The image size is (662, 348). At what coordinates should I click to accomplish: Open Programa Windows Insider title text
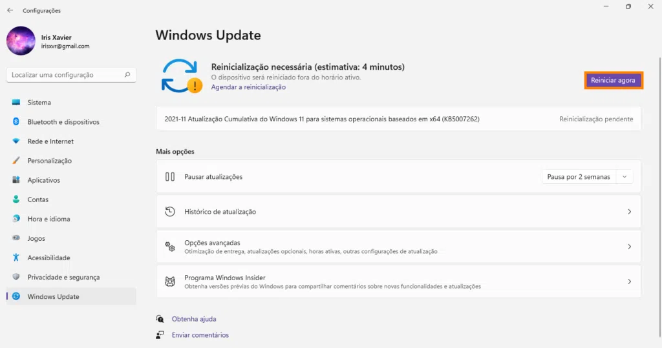tap(224, 278)
